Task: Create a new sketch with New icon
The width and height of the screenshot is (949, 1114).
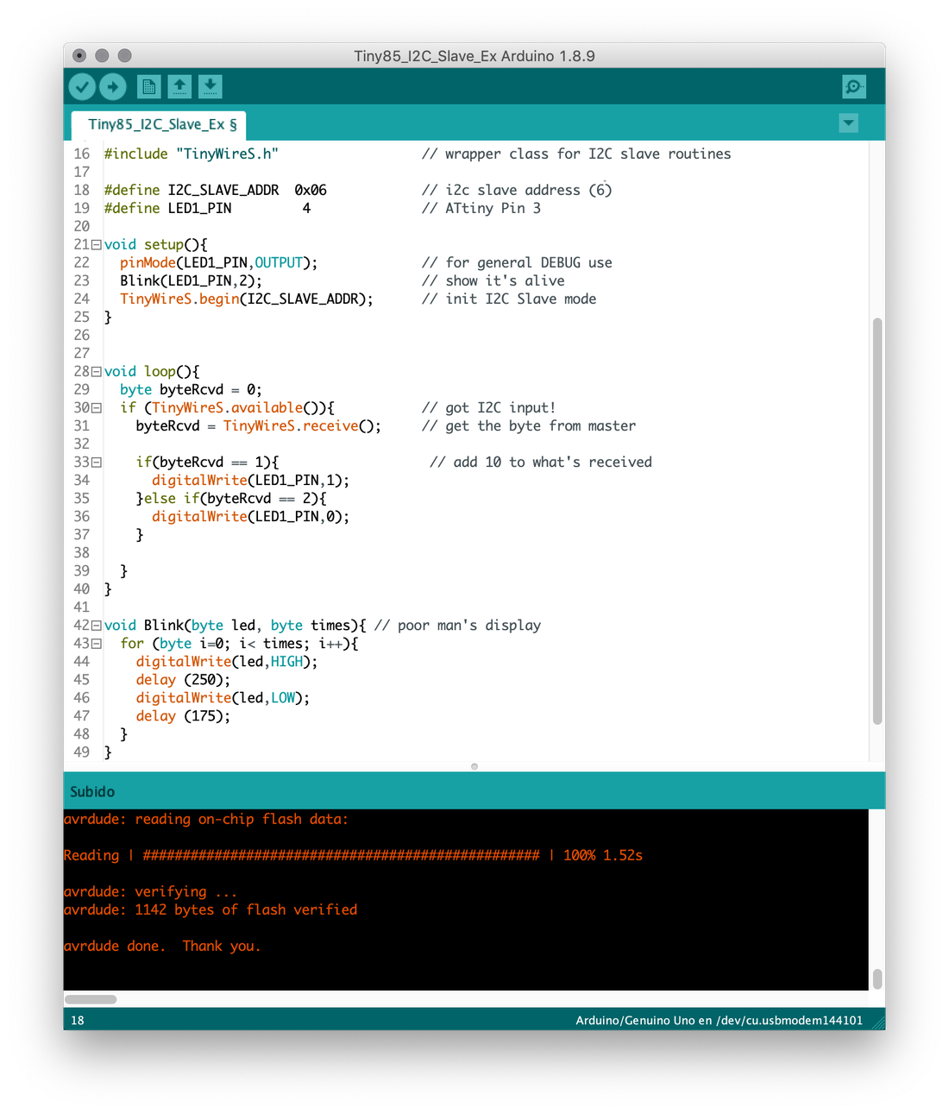Action: 148,86
